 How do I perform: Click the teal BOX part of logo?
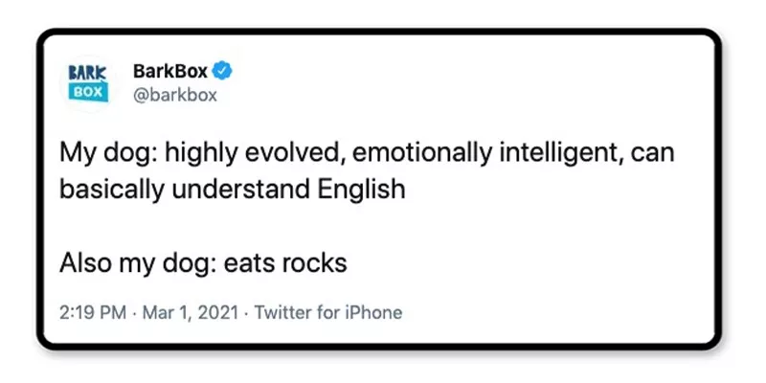click(x=88, y=92)
